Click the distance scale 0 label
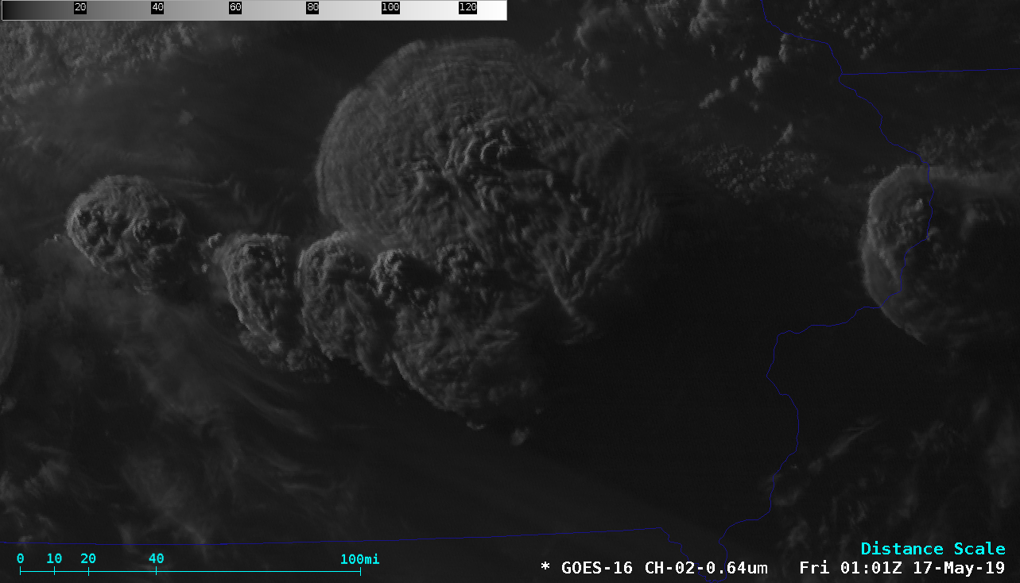 pos(20,558)
